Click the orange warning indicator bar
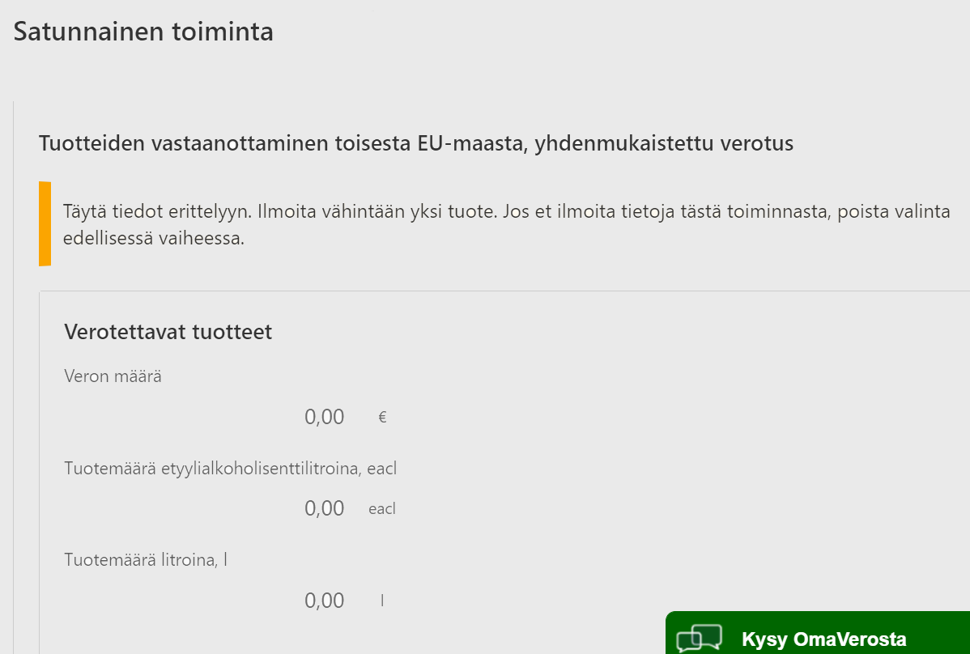 (x=45, y=223)
